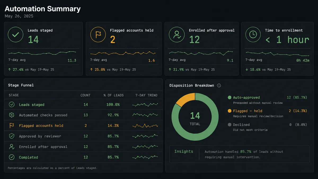The width and height of the screenshot is (318, 179).
Task: Click the 18.6% decrease indicator
Action: [253, 69]
